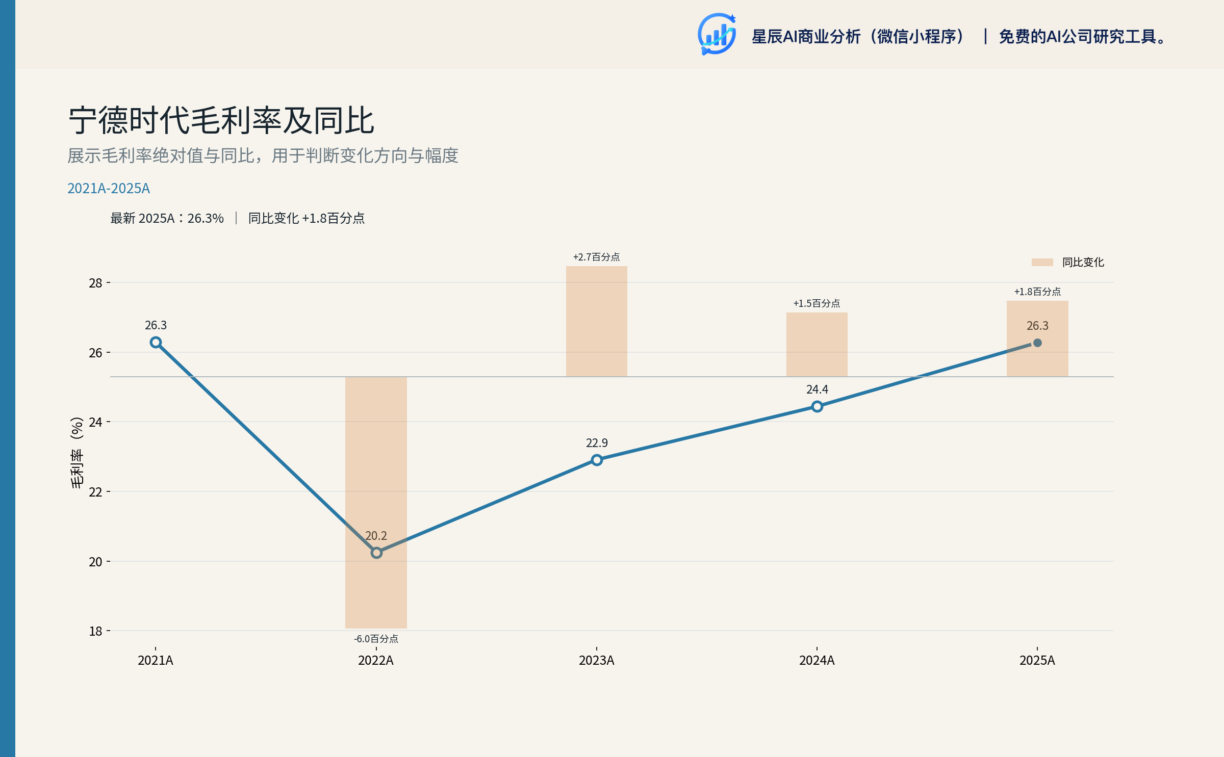Click the header text 免费的AI公司研究工具。
The image size is (1224, 757).
(1083, 37)
